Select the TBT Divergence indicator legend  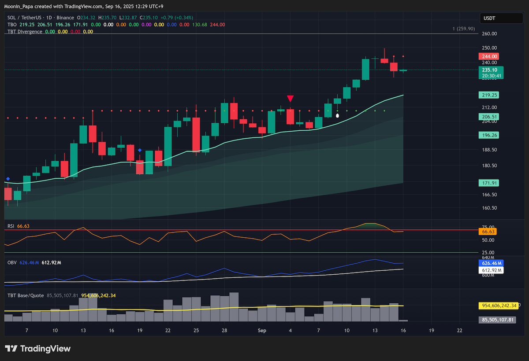[x=25, y=32]
